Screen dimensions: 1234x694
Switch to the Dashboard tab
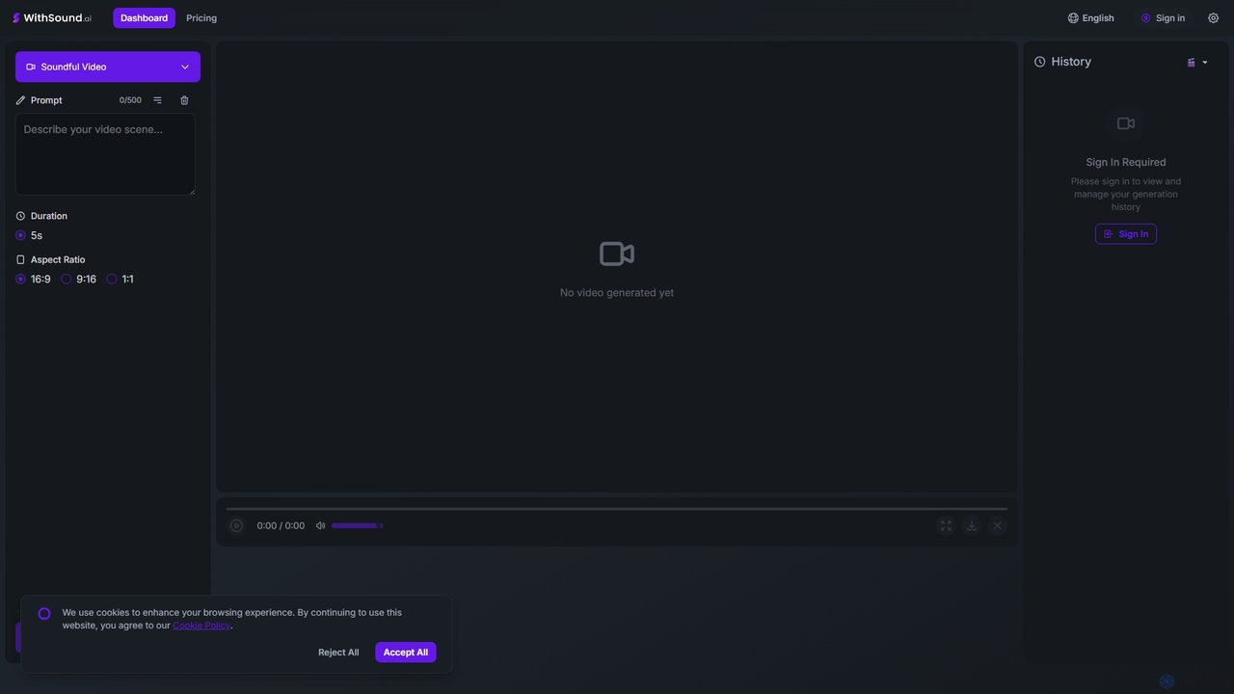(144, 18)
